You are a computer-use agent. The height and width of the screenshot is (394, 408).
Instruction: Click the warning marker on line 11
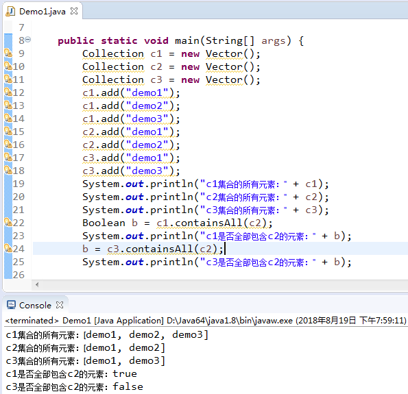coord(8,79)
